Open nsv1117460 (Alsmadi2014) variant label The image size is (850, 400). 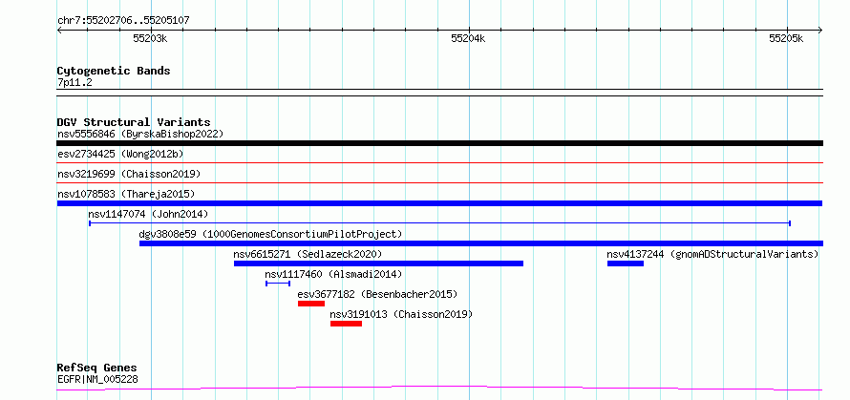pyautogui.click(x=333, y=274)
